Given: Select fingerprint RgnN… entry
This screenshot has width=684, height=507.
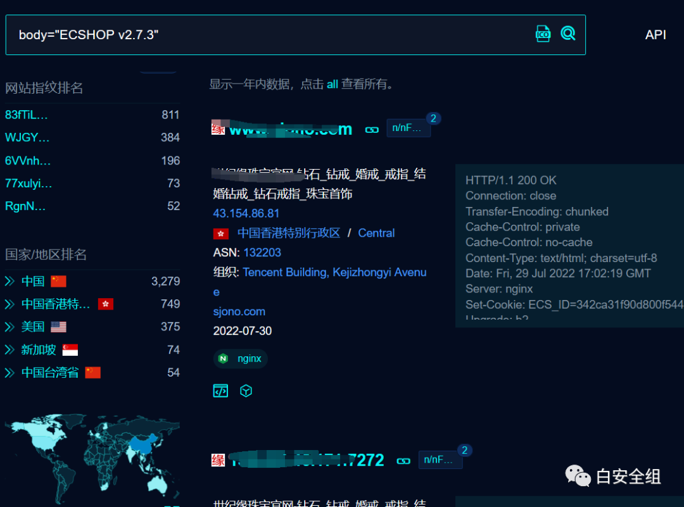Looking at the screenshot, I should (x=25, y=206).
